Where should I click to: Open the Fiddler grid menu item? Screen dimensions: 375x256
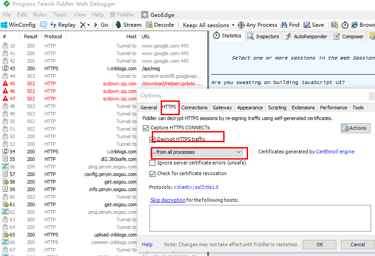pos(122,15)
